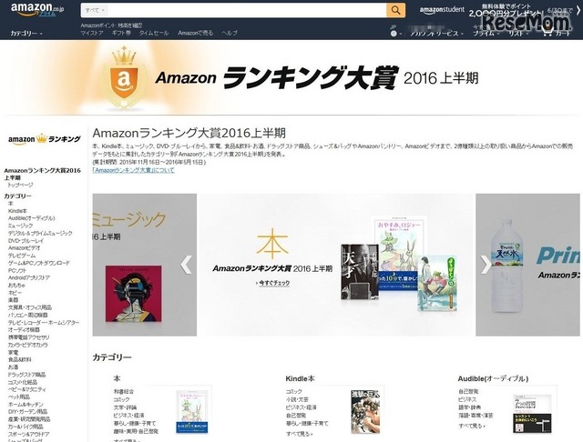Viewport: 583px width, 442px height.
Task: Open トップページ in the sidebar
Action: [20, 185]
